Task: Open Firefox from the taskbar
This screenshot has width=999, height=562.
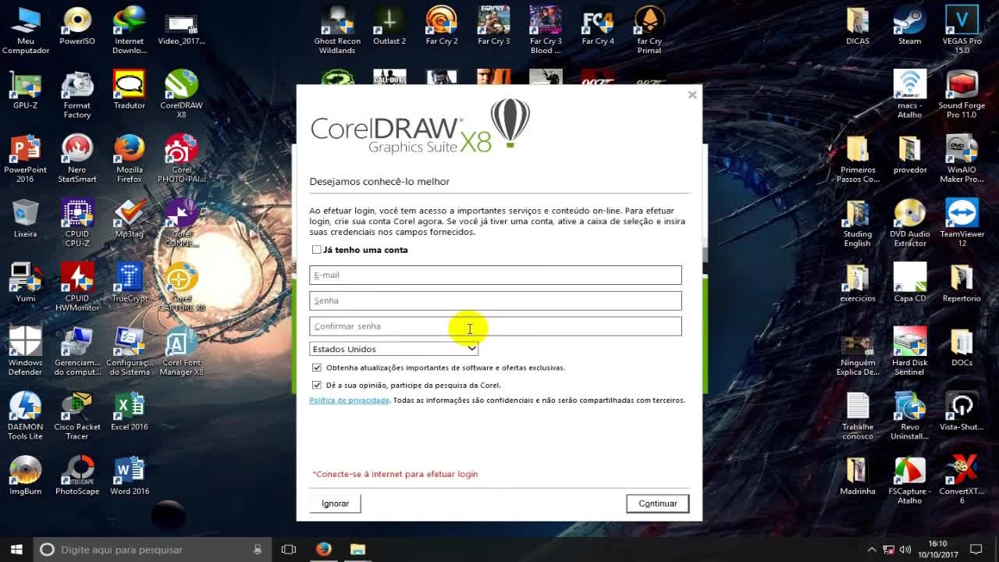Action: coord(324,550)
